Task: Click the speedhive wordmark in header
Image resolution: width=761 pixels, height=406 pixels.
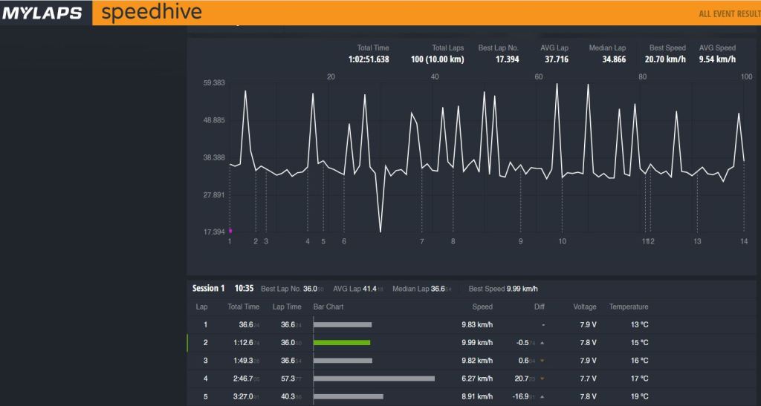Action: tap(151, 13)
